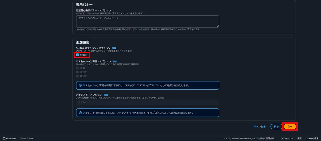Image resolution: width=321 pixels, height=141 pixels.
Task: Select the 適用 radio option
Action: coord(77,68)
